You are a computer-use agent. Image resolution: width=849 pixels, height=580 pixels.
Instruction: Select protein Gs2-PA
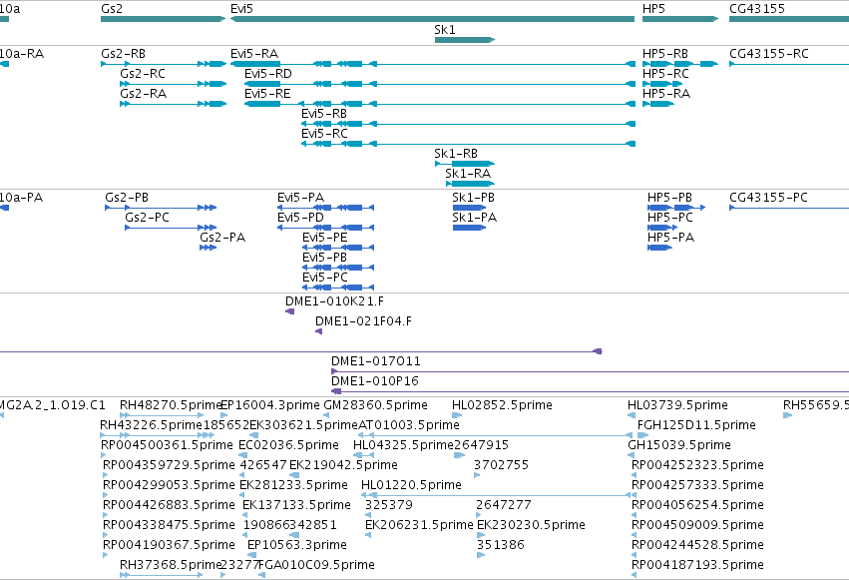pyautogui.click(x=208, y=248)
